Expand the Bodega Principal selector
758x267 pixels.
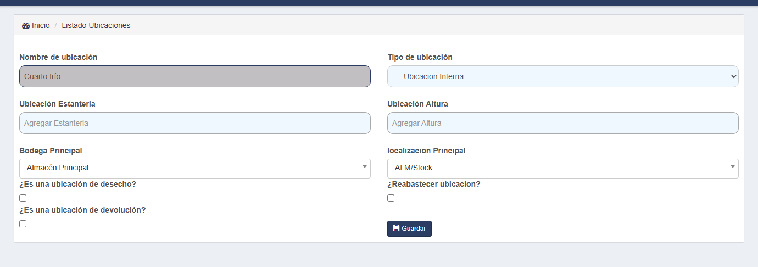tap(195, 168)
